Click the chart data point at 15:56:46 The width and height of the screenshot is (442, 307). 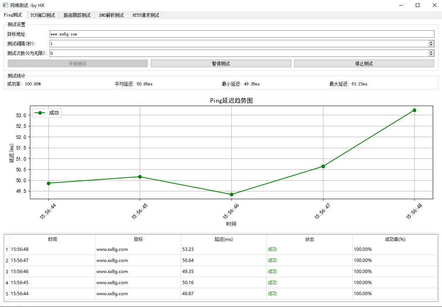point(231,194)
